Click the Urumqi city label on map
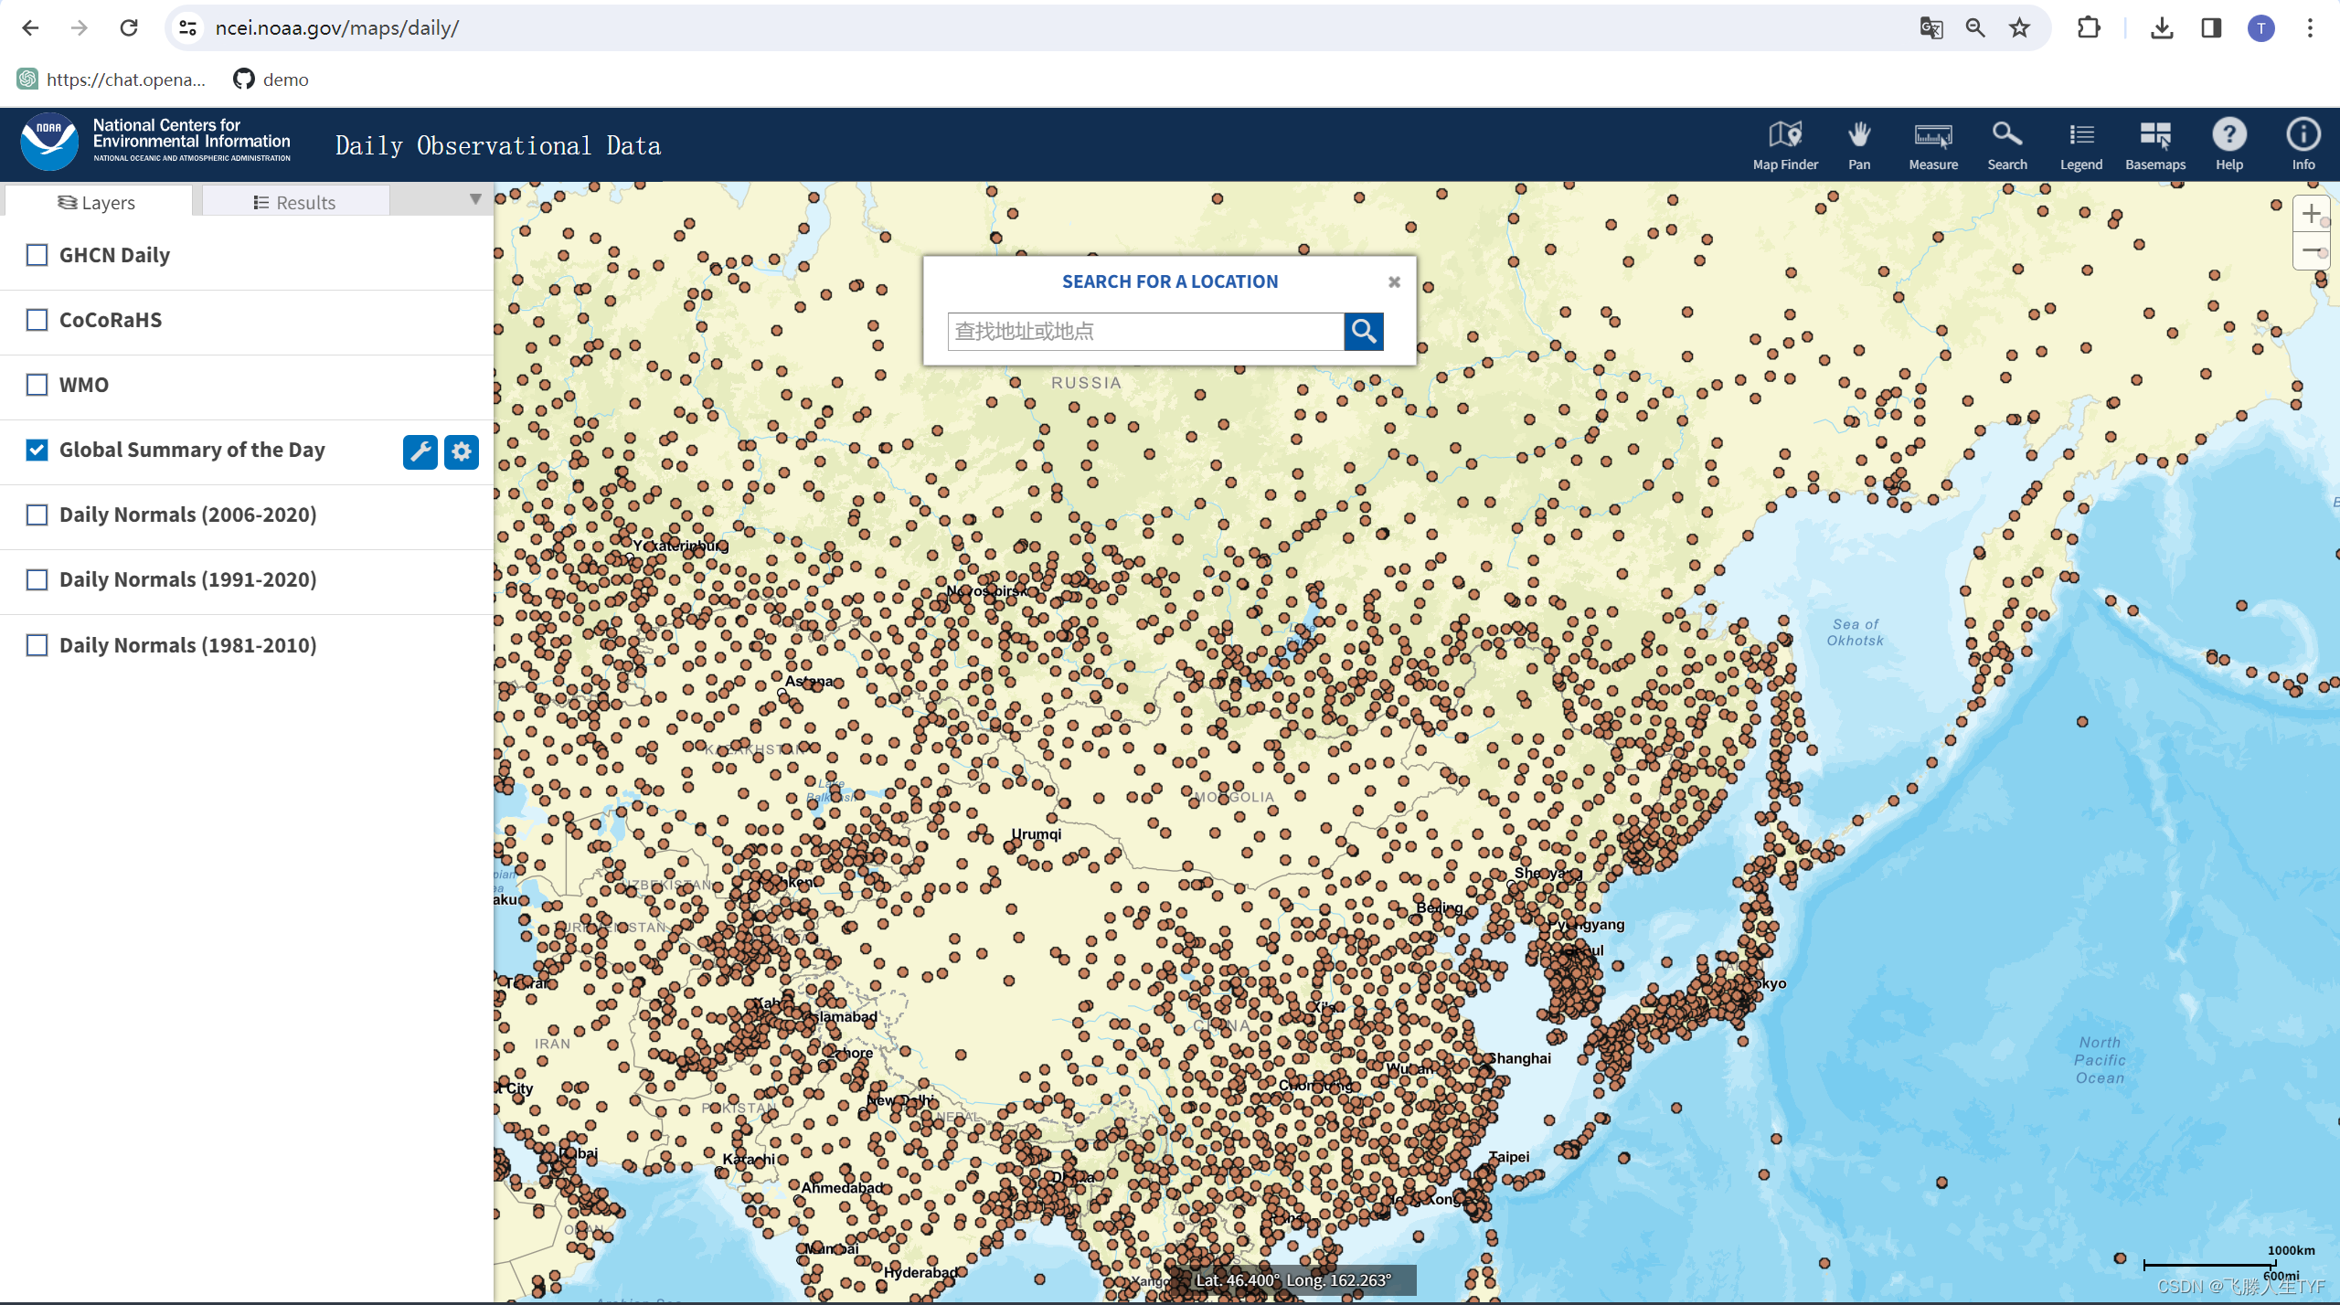Image resolution: width=2340 pixels, height=1305 pixels. [1036, 833]
